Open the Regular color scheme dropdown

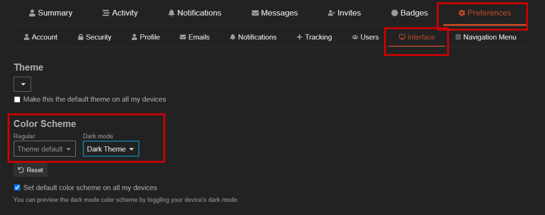tap(45, 149)
